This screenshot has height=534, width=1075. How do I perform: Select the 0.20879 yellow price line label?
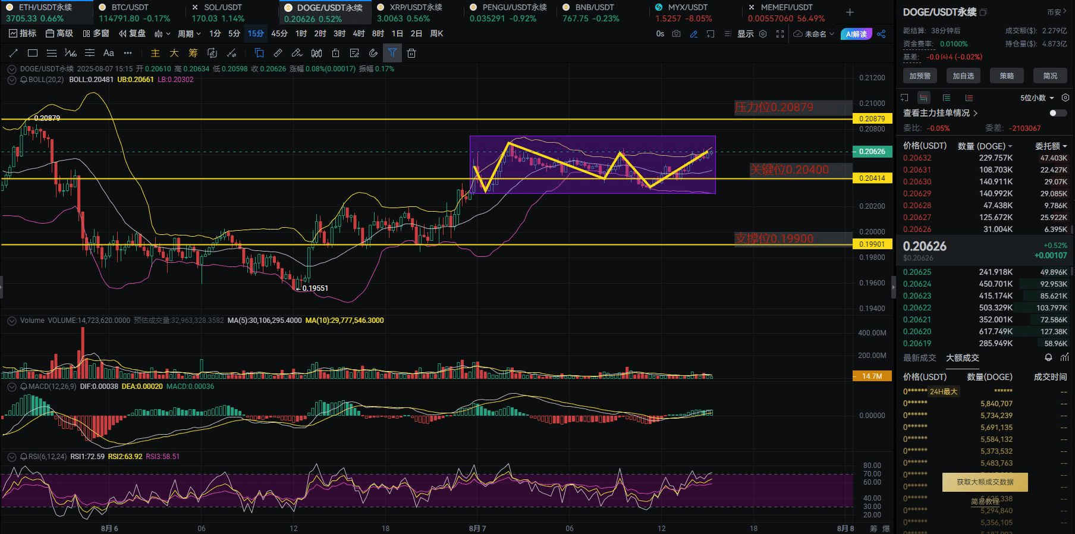tap(872, 119)
